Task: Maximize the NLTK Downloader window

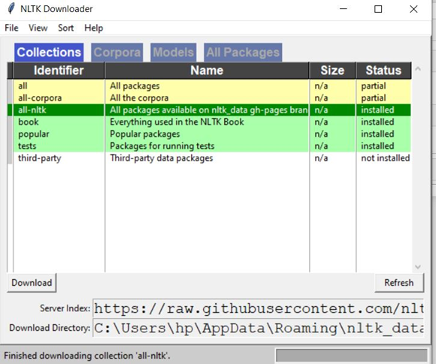Action: point(378,9)
